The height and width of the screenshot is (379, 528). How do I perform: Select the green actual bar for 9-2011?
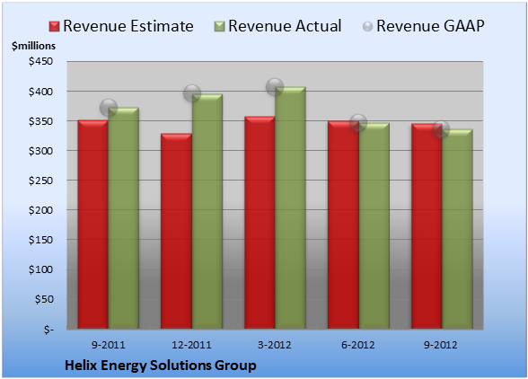click(x=124, y=218)
